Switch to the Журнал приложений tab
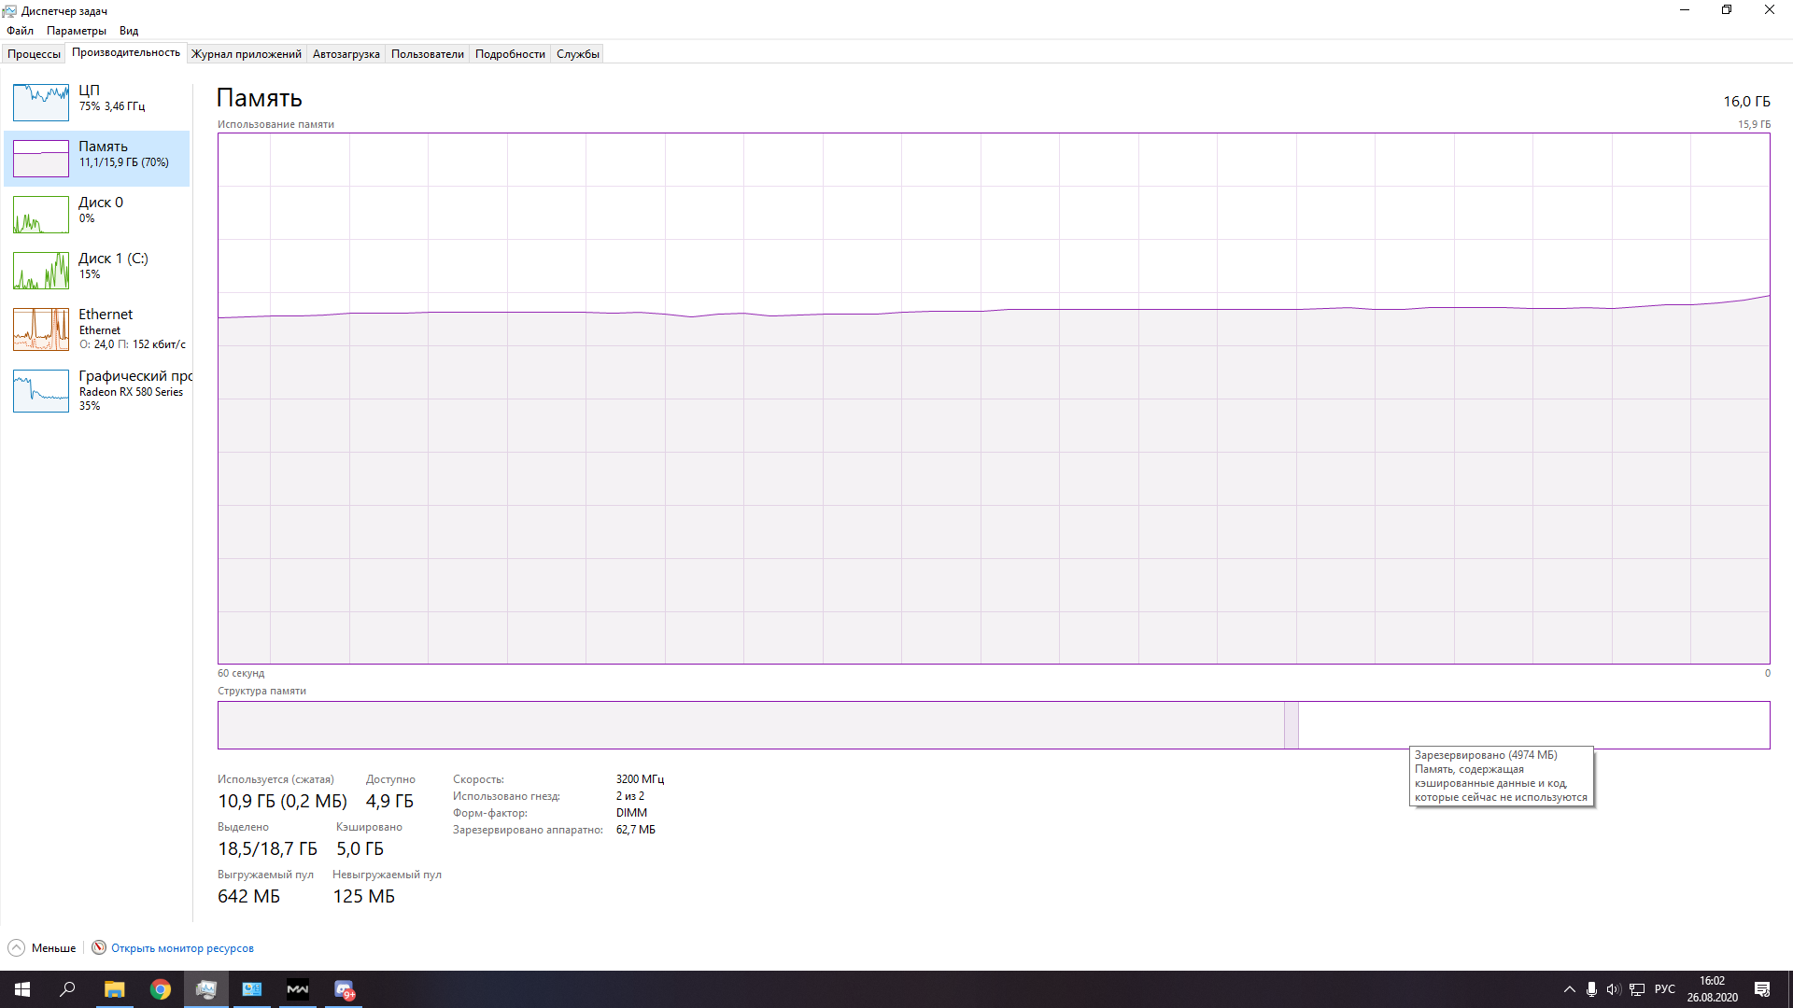Viewport: 1793px width, 1008px height. tap(247, 54)
